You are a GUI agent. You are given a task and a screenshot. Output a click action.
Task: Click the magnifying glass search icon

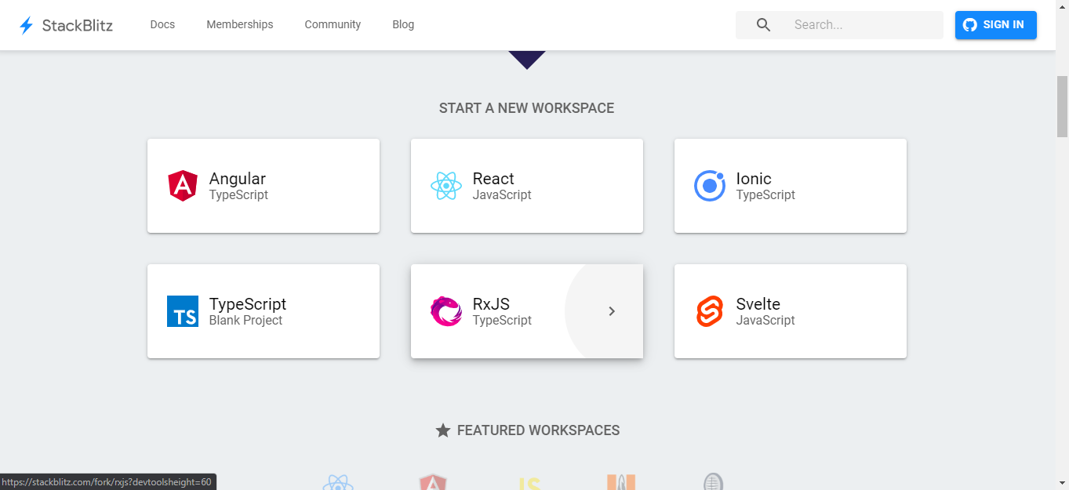(763, 25)
